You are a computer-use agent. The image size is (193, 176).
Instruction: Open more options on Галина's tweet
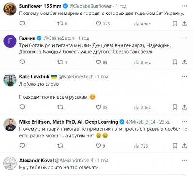184,38
